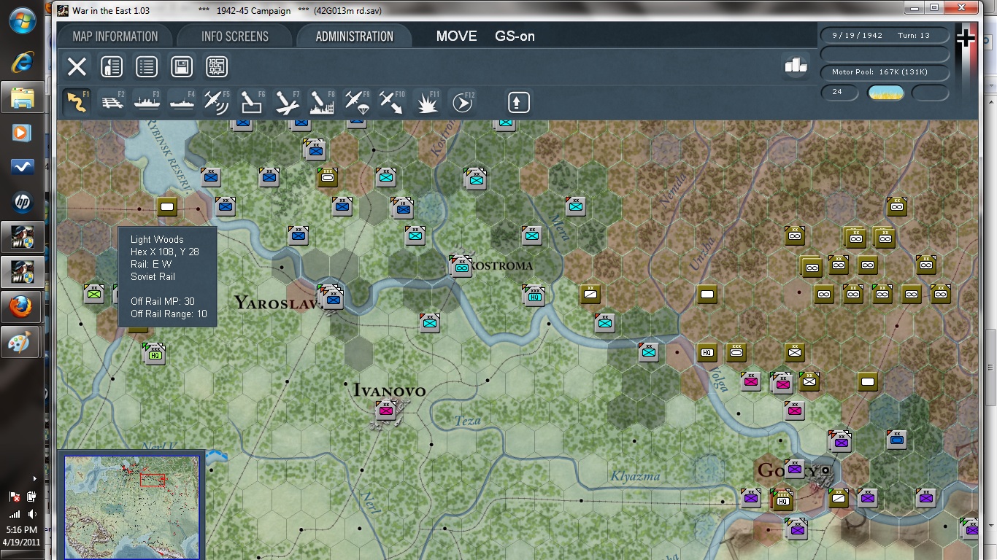Click the German cross side indicator

(966, 38)
